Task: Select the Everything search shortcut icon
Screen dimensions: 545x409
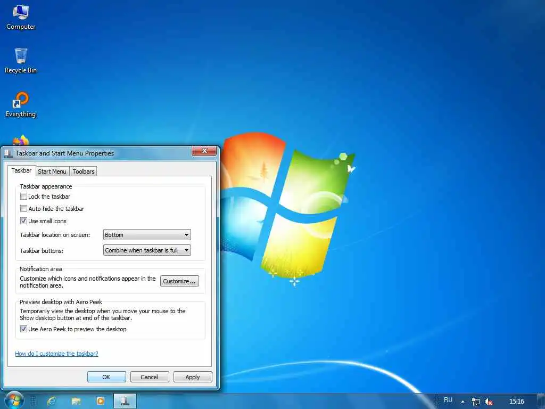Action: point(21,104)
